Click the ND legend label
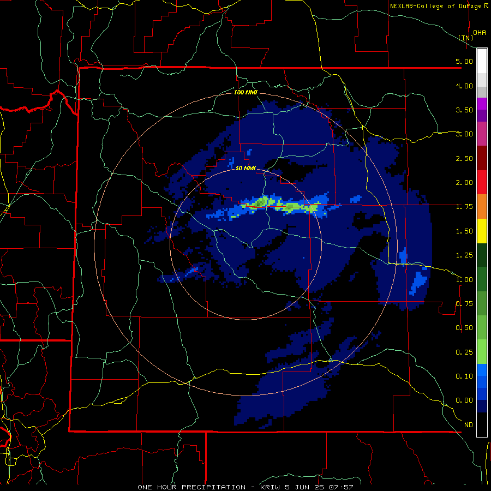 (x=469, y=425)
